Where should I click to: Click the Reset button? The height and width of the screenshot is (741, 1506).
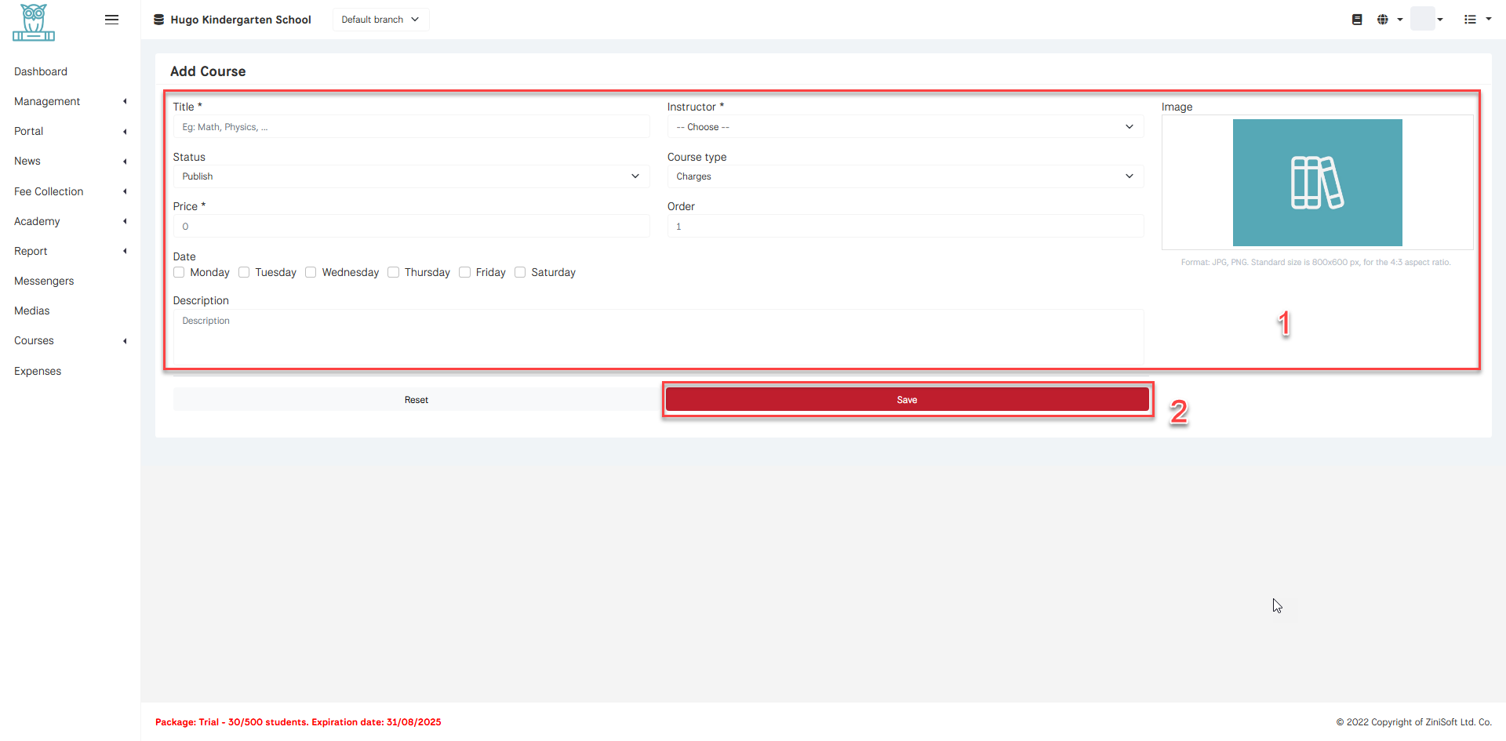pos(417,400)
